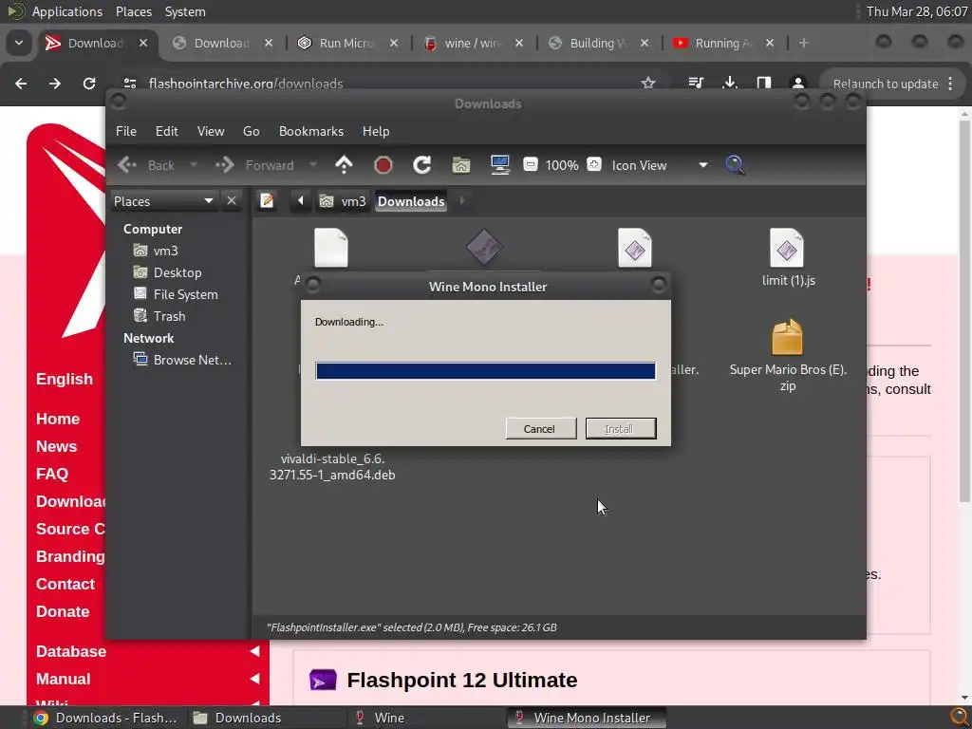Open the Help menu in file manager
The width and height of the screenshot is (972, 729).
click(376, 131)
